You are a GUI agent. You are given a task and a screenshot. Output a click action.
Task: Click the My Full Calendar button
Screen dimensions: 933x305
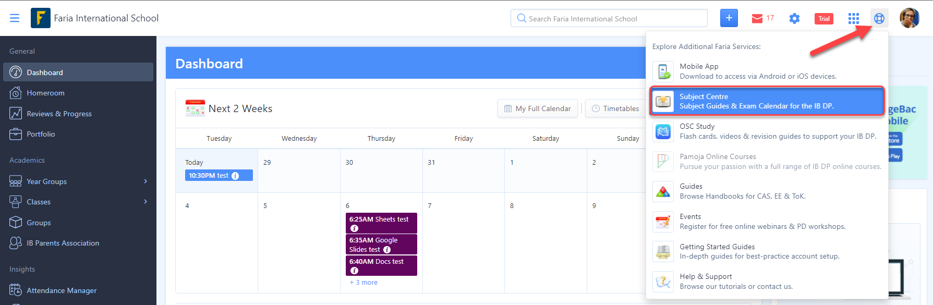[537, 108]
